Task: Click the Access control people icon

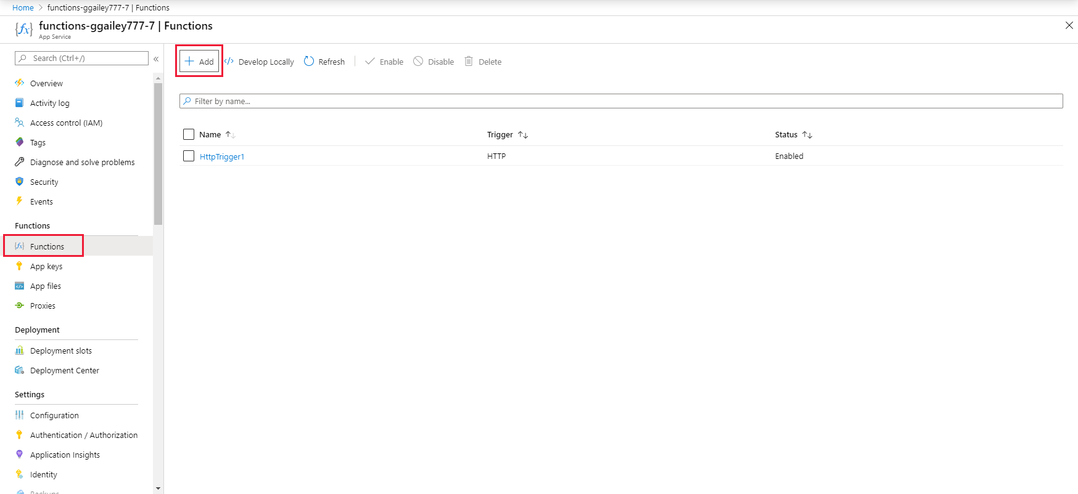Action: 20,123
